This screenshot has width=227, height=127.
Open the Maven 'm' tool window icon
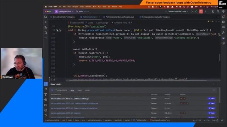pos(223,27)
